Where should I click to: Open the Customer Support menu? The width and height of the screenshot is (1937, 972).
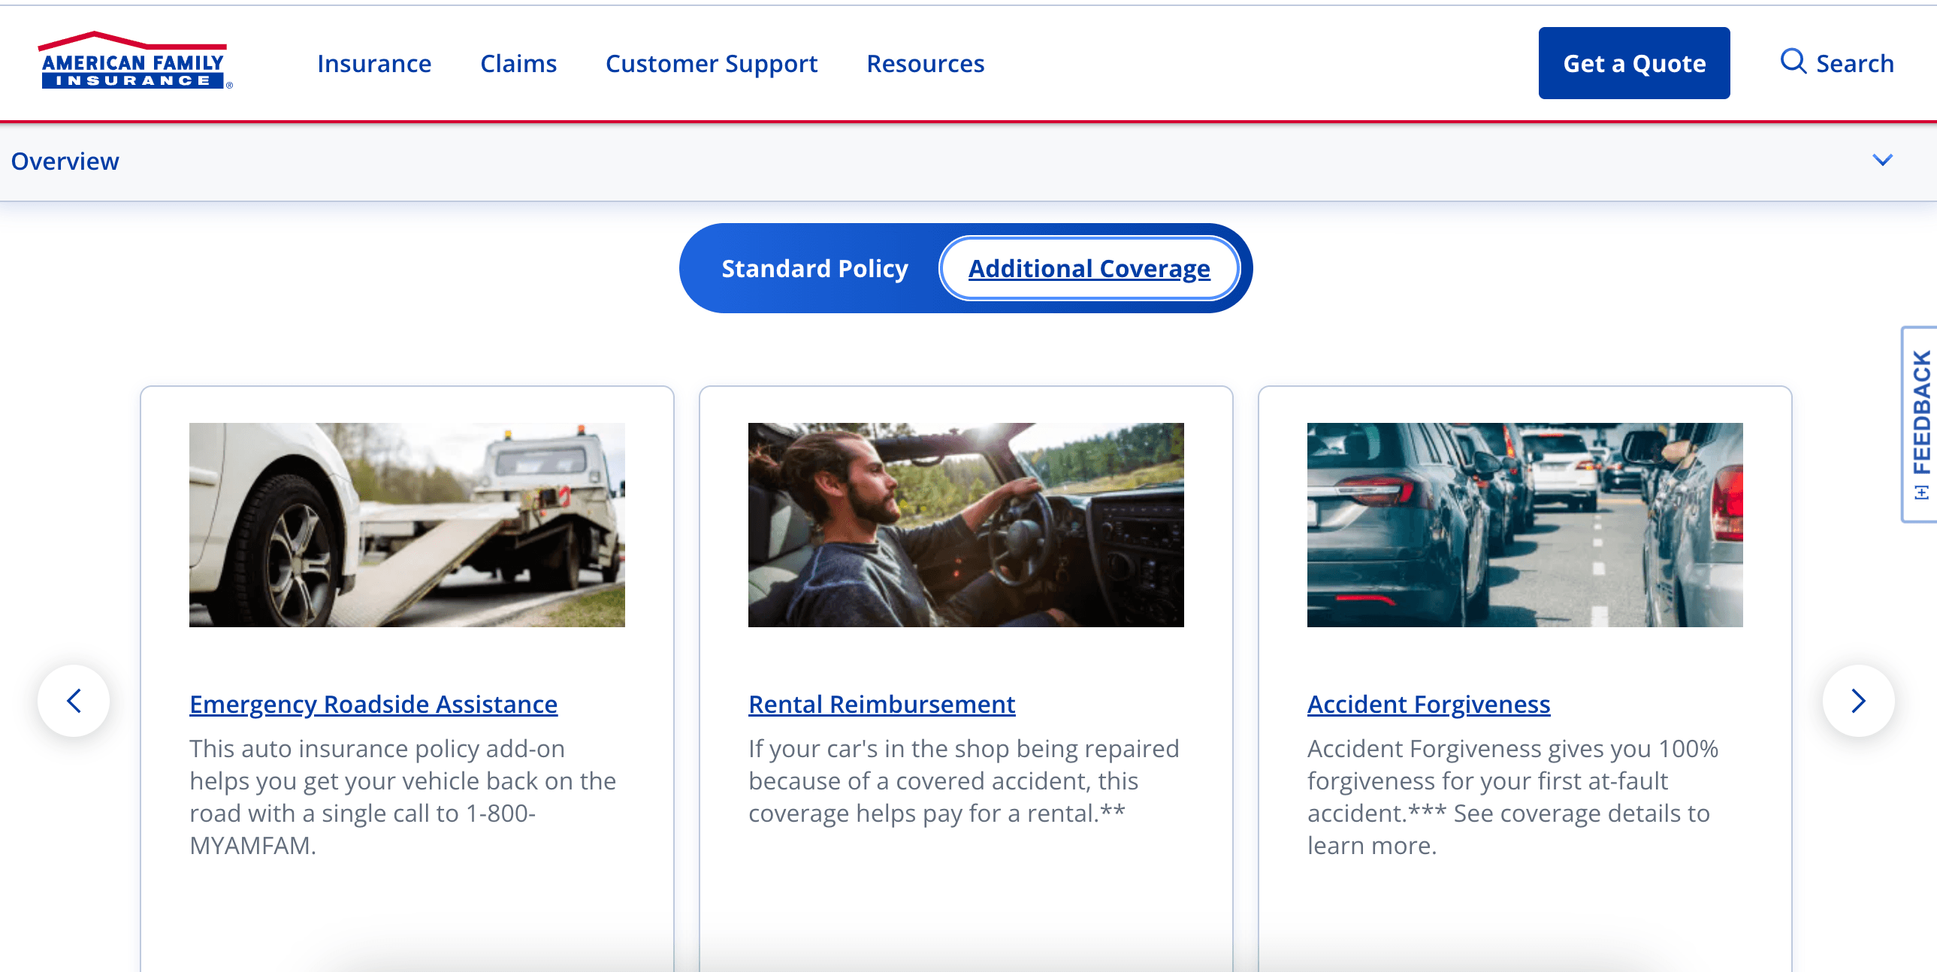711,64
